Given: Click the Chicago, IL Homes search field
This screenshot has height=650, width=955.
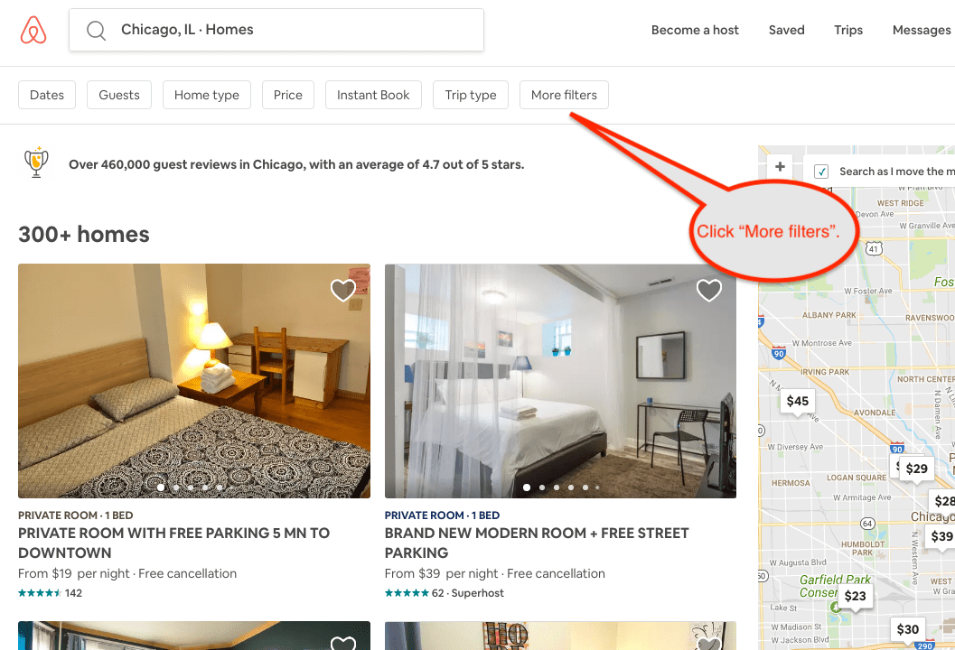Looking at the screenshot, I should pos(276,30).
